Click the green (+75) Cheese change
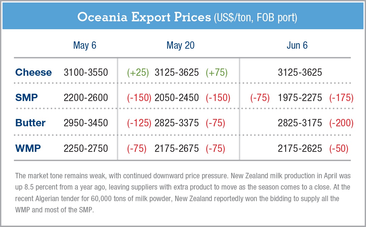This screenshot has height=227, width=366. pyautogui.click(x=217, y=72)
